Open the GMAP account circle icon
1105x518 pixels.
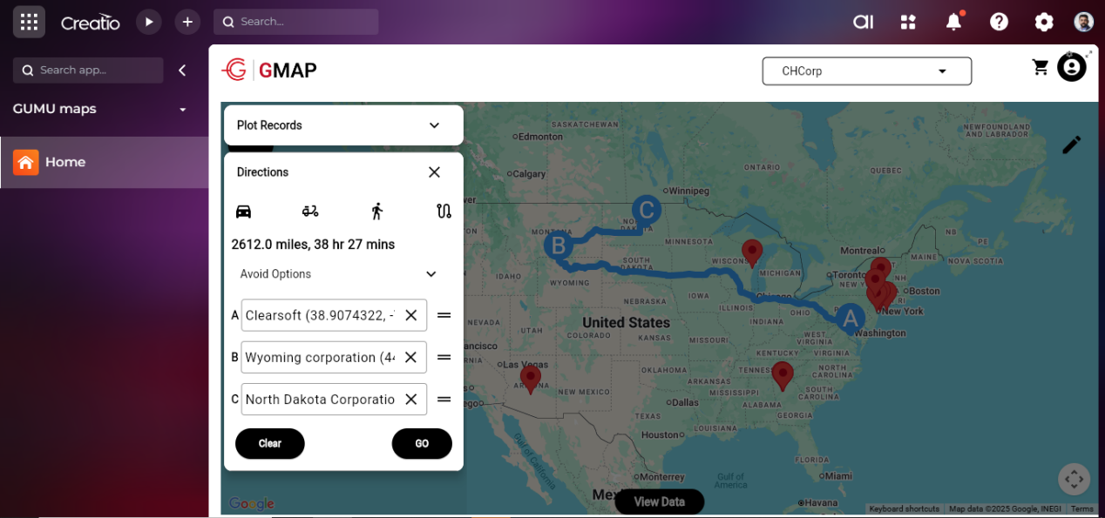point(1072,67)
